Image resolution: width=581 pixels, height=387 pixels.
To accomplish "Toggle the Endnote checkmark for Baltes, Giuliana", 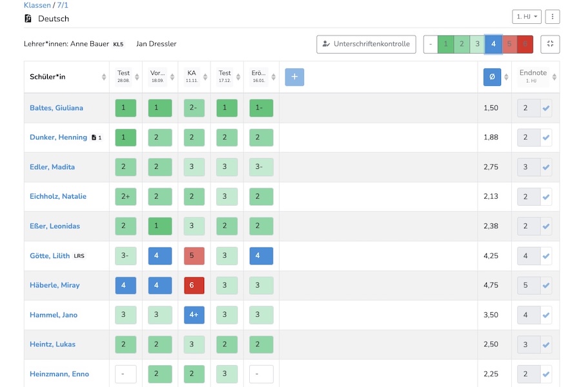I will [x=546, y=108].
